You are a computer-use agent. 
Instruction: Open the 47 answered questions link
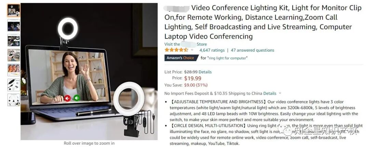click(252, 50)
